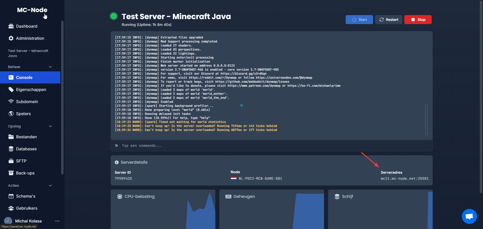
Task: Click the Console terminal icon
Action: (x=11, y=77)
